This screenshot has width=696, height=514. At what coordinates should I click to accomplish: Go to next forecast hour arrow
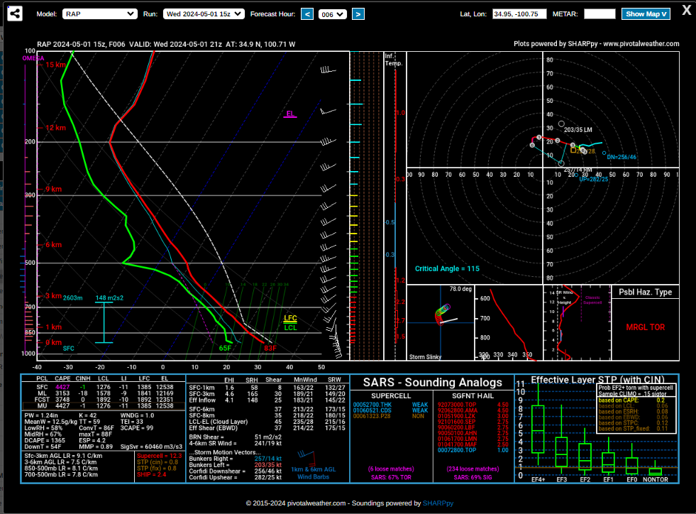pos(358,13)
